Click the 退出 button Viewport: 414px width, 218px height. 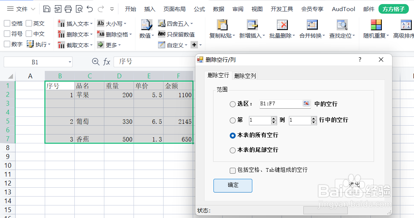click(354, 184)
